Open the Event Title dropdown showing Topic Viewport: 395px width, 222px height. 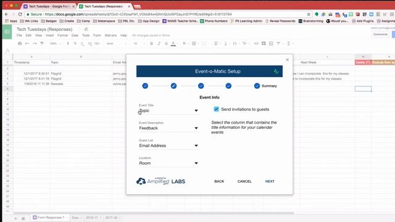(x=168, y=110)
